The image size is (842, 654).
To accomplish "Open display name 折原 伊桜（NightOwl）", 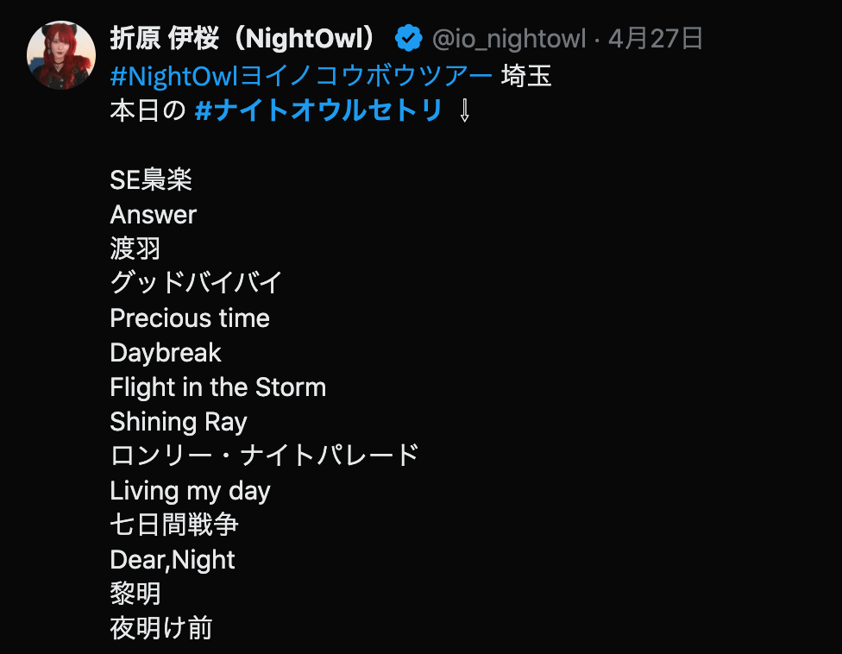I will [x=242, y=38].
